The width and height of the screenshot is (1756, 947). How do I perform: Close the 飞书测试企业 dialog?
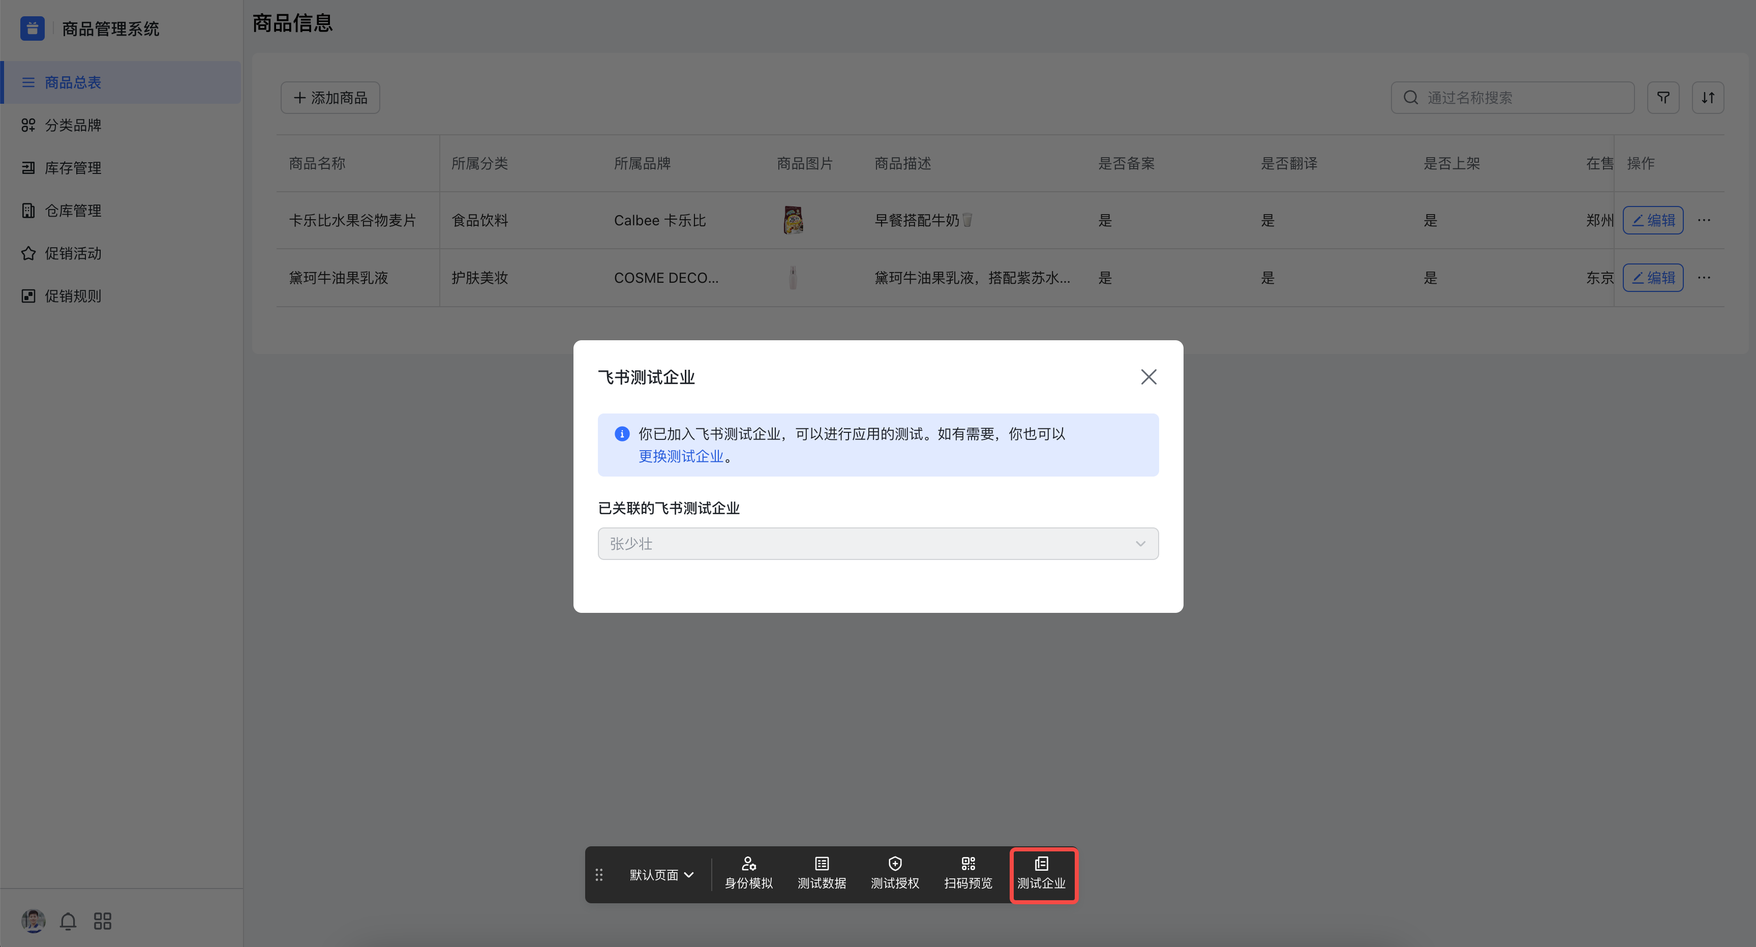(x=1148, y=377)
